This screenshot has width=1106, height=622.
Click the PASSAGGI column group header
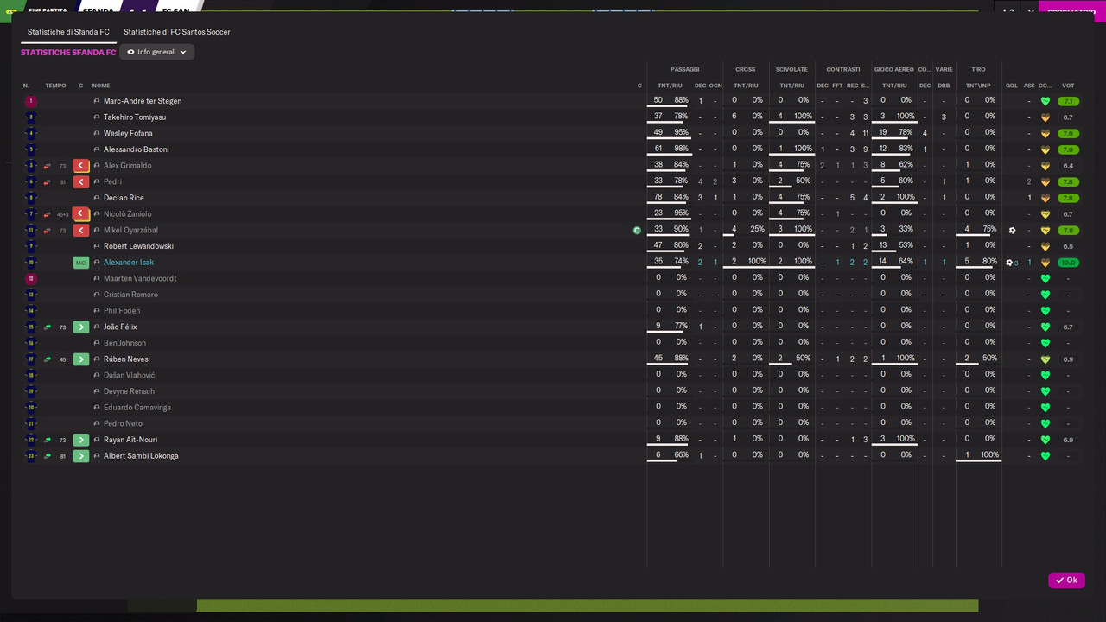tap(685, 69)
